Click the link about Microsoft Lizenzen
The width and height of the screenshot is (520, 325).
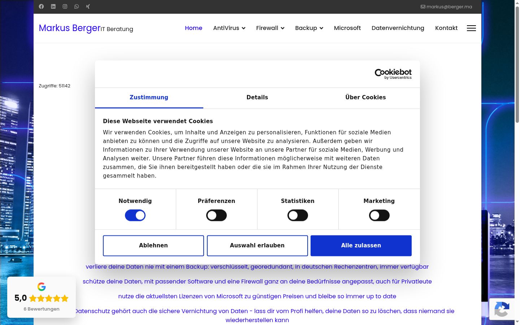pos(257,296)
